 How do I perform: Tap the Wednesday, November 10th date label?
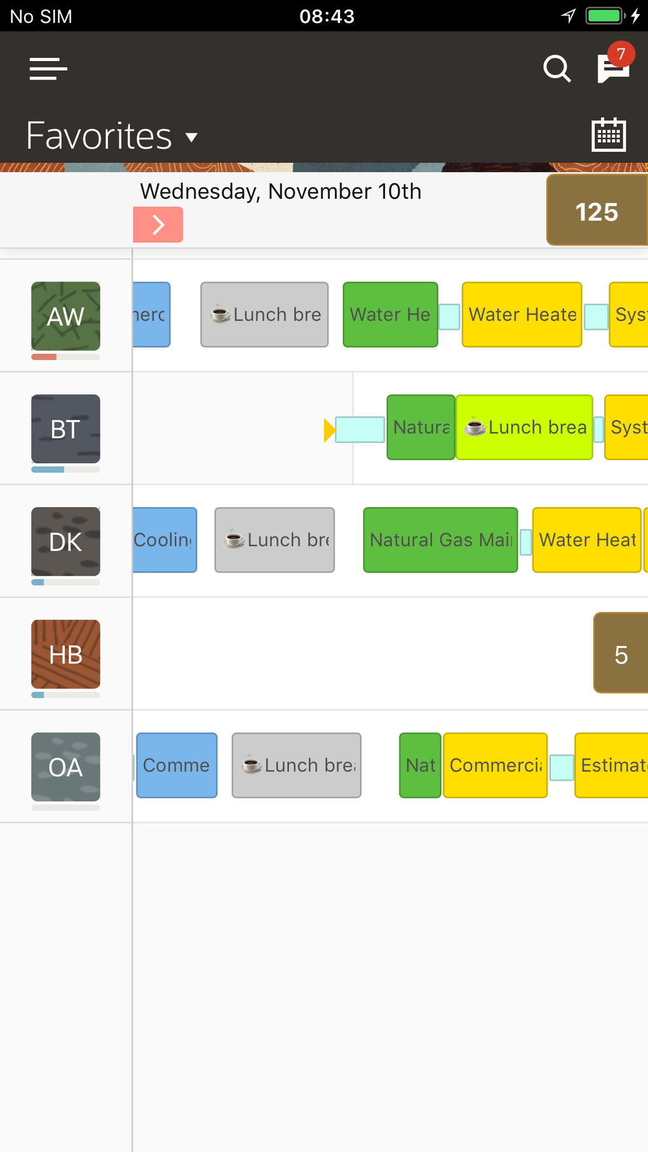click(280, 191)
